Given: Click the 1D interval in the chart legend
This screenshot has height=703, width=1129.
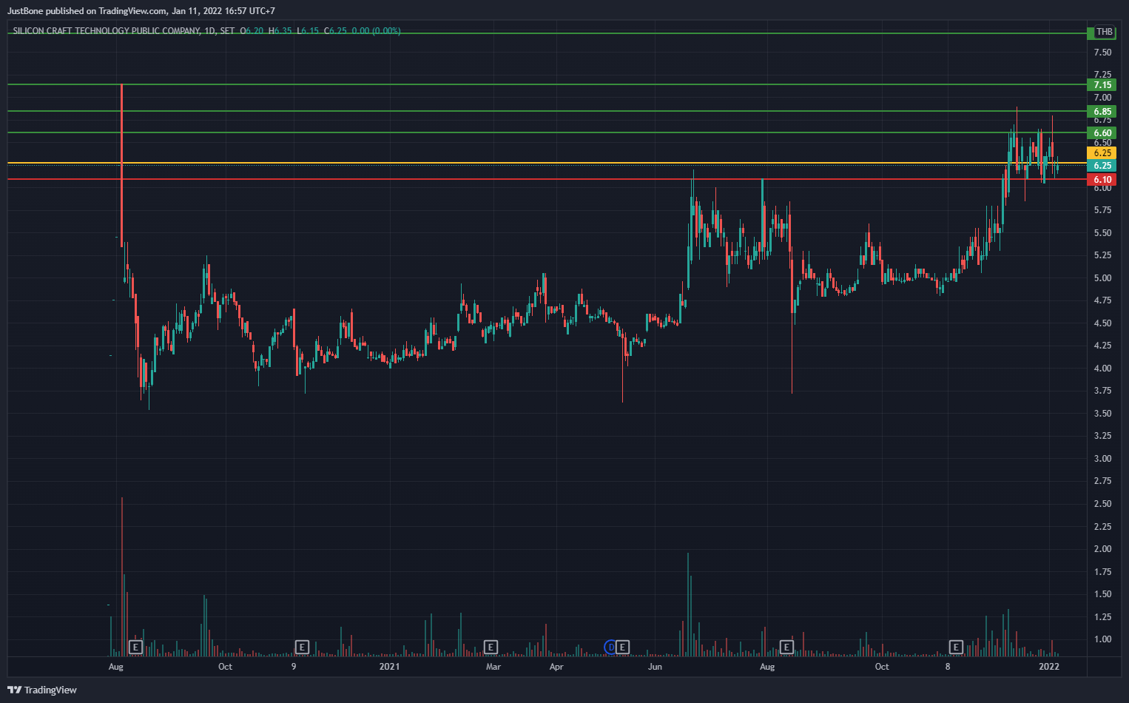Looking at the screenshot, I should point(210,31).
